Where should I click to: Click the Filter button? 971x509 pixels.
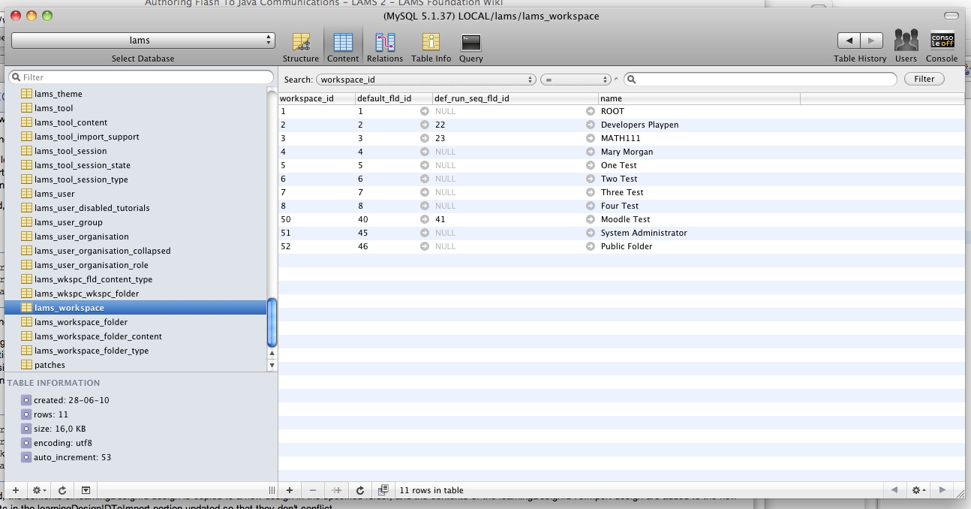click(924, 79)
